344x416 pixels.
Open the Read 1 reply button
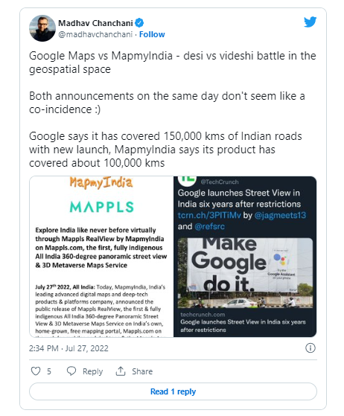click(173, 391)
